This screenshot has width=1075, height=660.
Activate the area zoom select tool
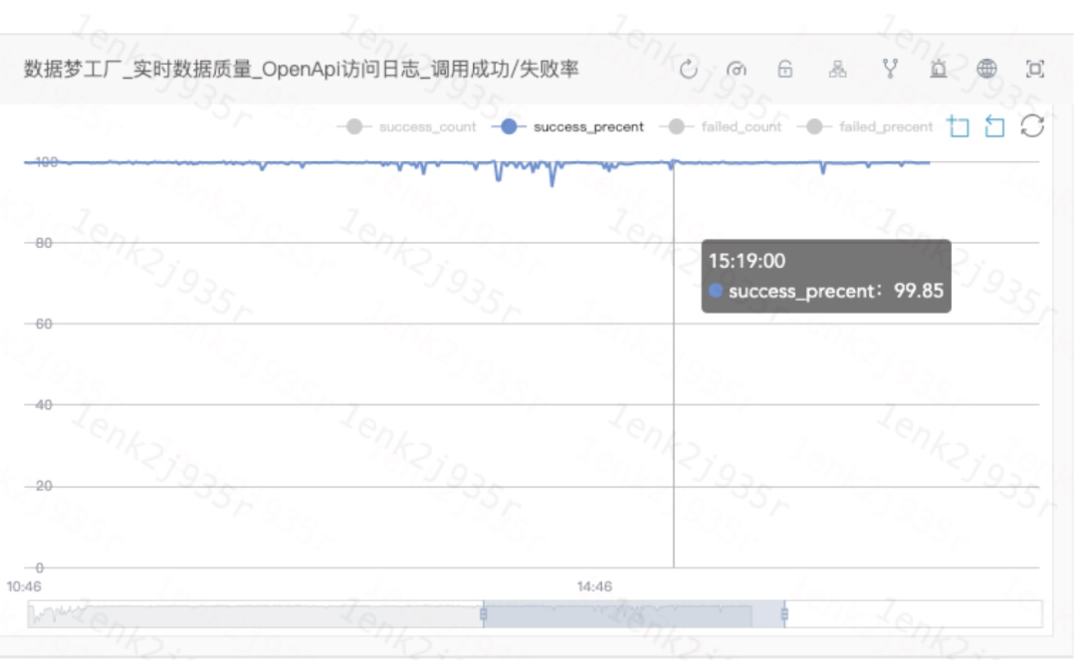(959, 126)
